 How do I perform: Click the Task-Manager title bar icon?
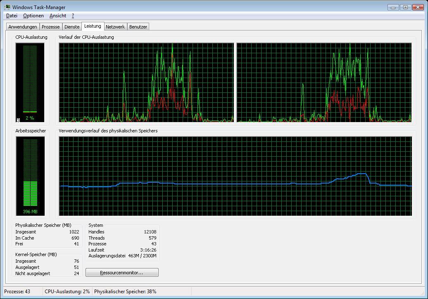coord(7,7)
